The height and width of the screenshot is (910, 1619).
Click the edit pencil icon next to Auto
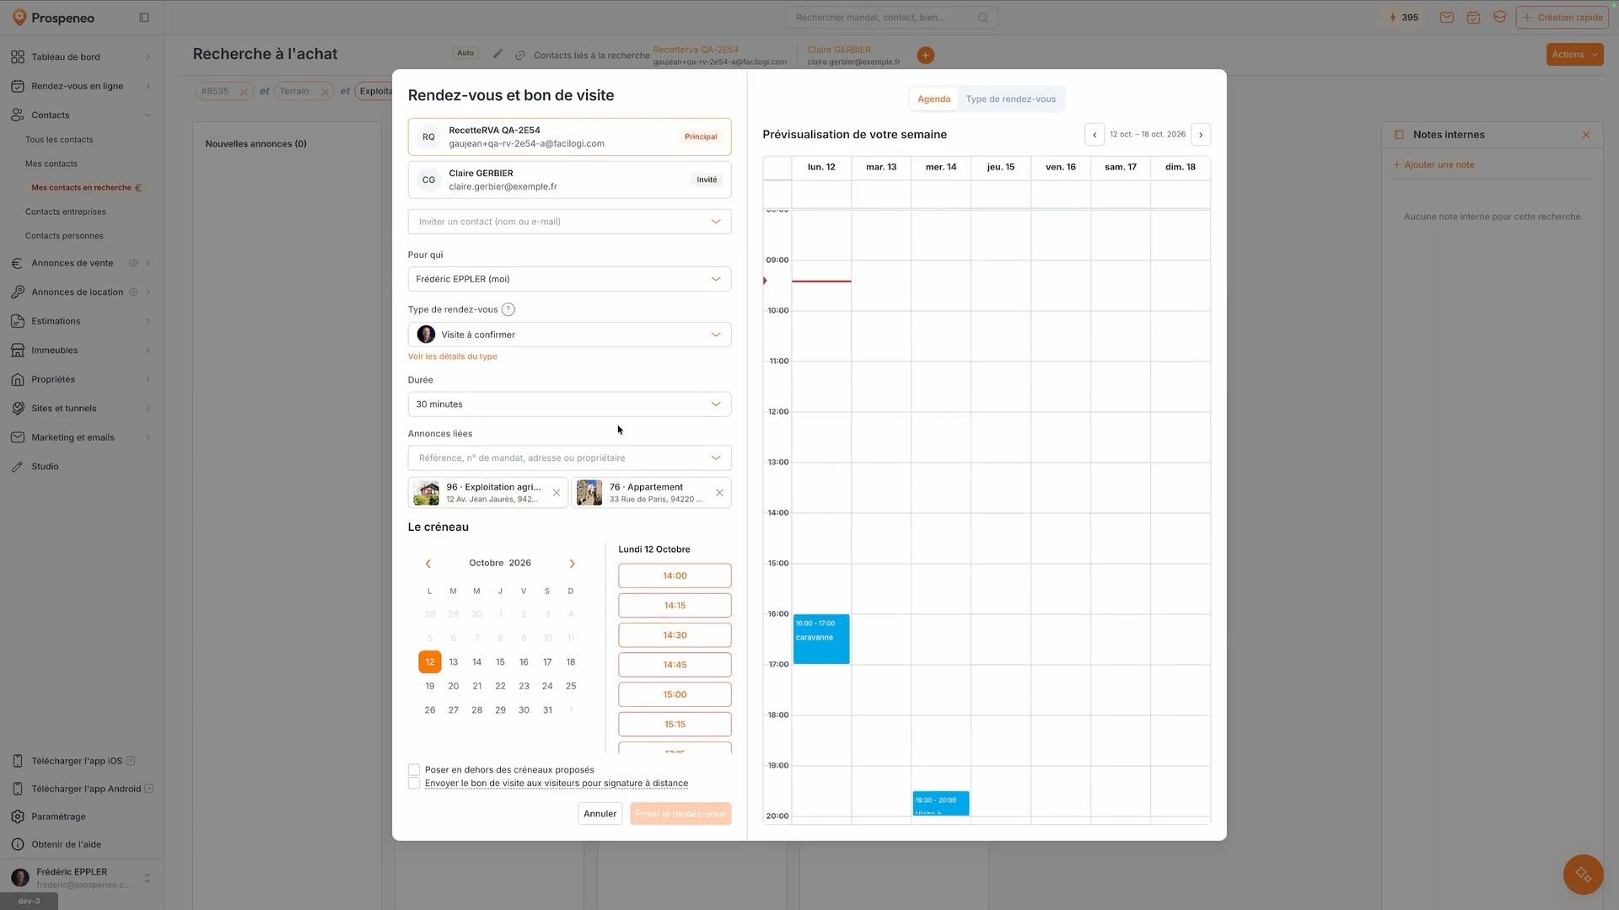pyautogui.click(x=498, y=54)
